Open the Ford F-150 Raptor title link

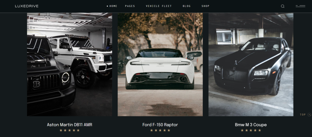click(x=160, y=125)
